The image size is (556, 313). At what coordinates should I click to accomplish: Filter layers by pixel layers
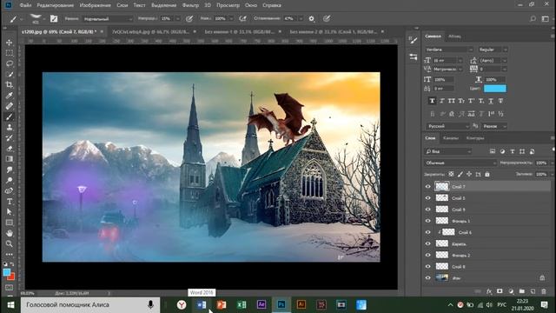(493, 151)
